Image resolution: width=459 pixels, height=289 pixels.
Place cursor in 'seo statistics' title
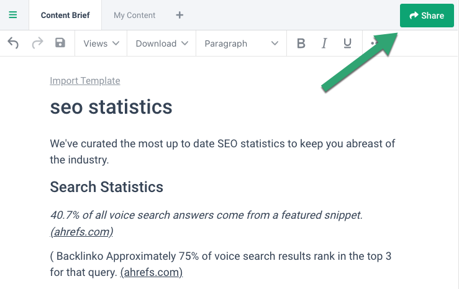(111, 107)
